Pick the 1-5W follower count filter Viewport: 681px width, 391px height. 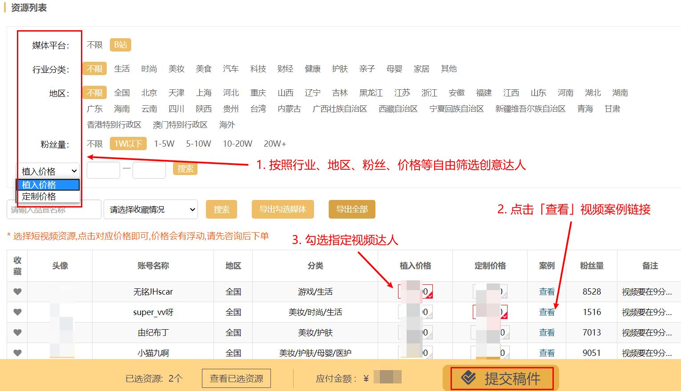[164, 144]
